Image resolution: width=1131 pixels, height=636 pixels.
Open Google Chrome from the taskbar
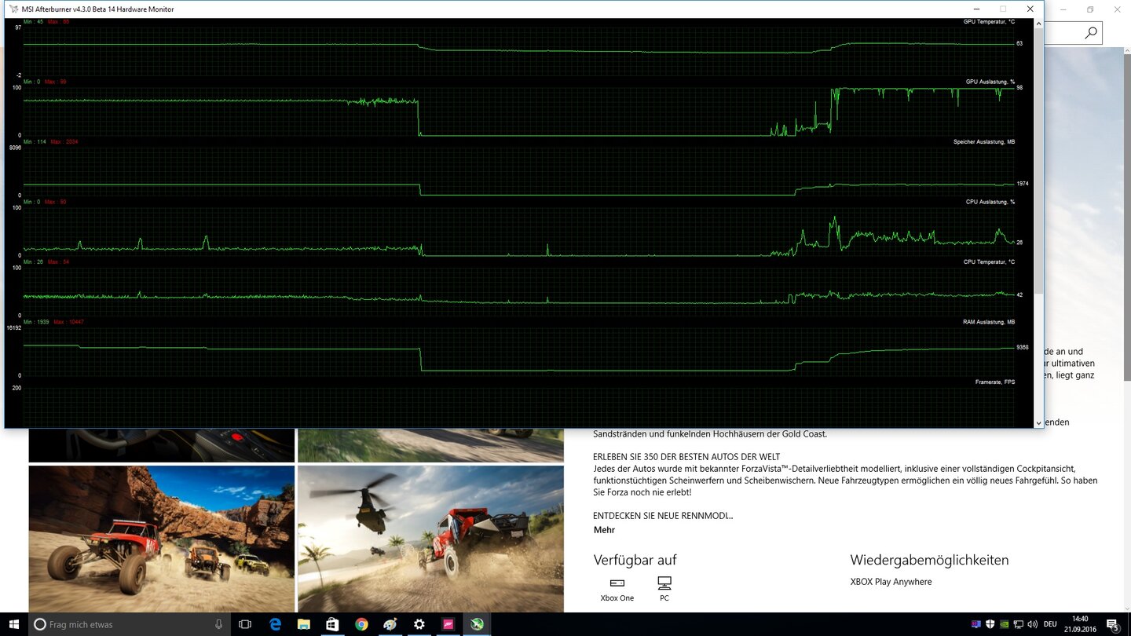pyautogui.click(x=361, y=624)
